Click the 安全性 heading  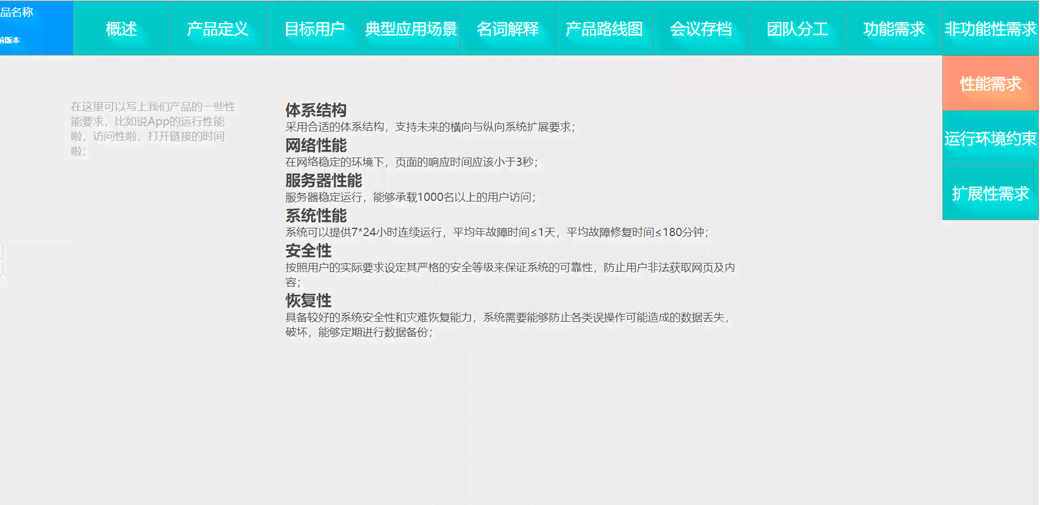308,251
